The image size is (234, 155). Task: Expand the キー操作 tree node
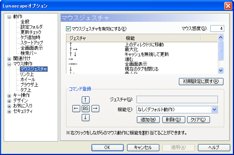click(x=9, y=96)
